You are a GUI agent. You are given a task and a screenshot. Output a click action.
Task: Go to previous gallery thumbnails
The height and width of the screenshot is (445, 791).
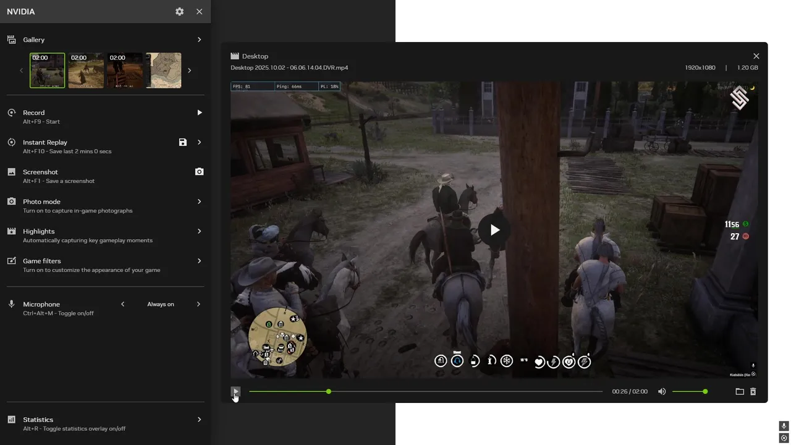pos(21,70)
